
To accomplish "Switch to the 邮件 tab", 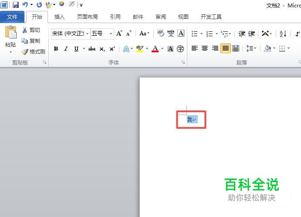I will pos(138,17).
